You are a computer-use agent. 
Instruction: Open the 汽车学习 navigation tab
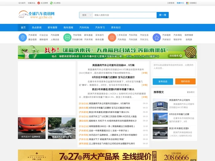[x=100, y=27]
